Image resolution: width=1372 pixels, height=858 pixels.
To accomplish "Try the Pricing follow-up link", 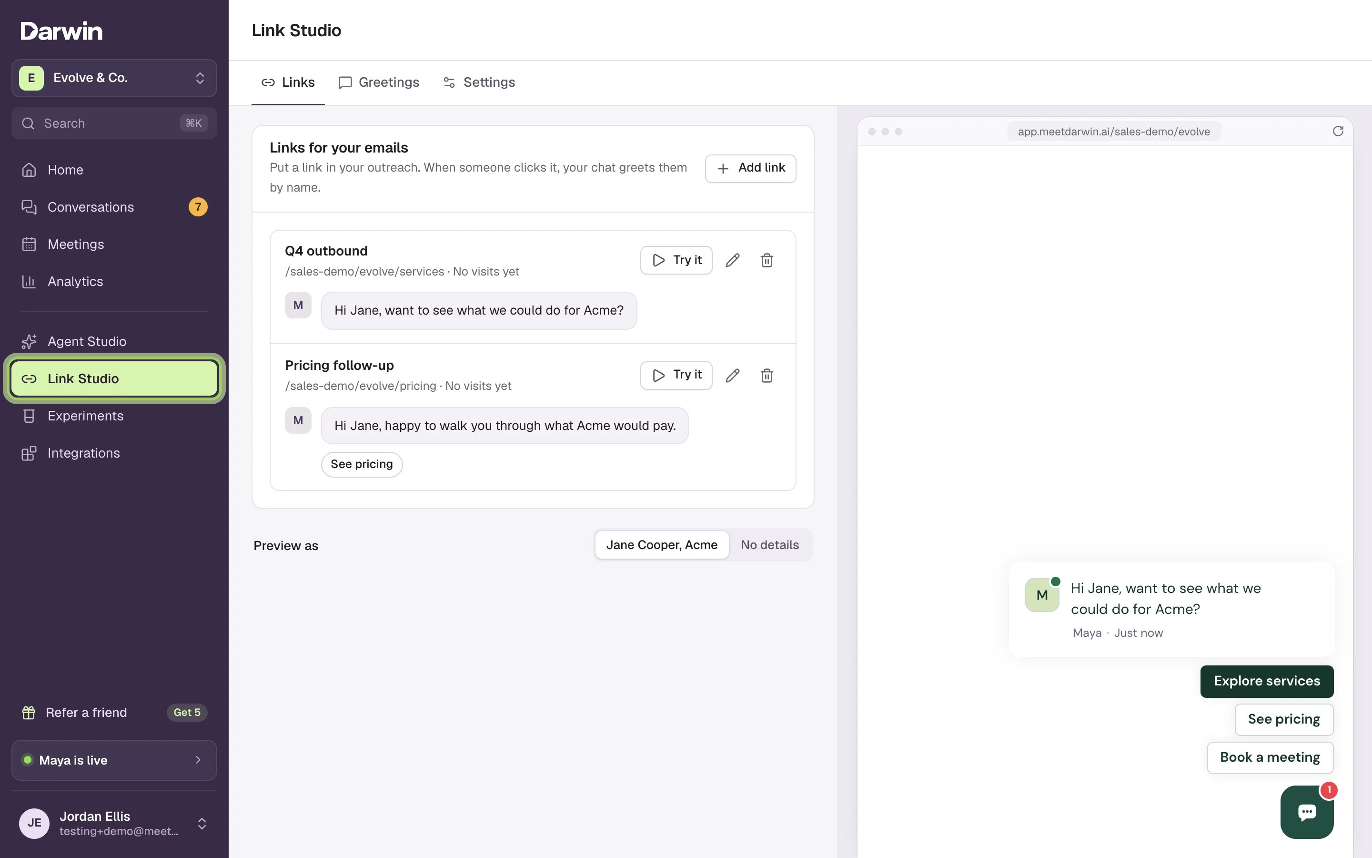I will (676, 375).
